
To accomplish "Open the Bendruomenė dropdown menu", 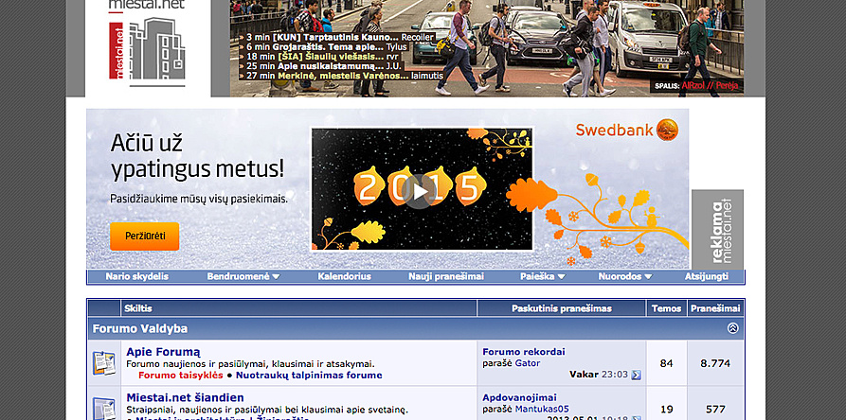I will pyautogui.click(x=243, y=277).
